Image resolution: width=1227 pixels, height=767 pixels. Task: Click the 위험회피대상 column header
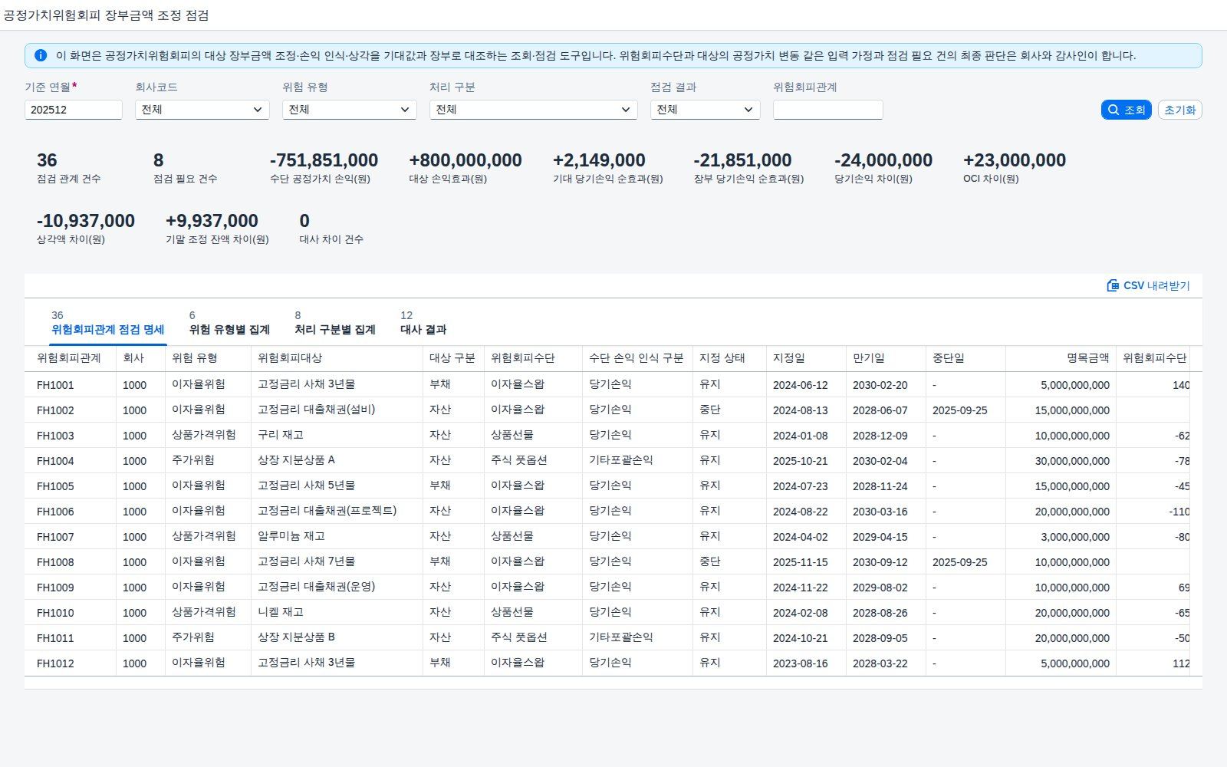click(337, 358)
